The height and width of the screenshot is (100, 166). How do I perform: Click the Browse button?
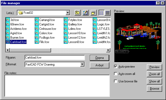tap(154, 89)
